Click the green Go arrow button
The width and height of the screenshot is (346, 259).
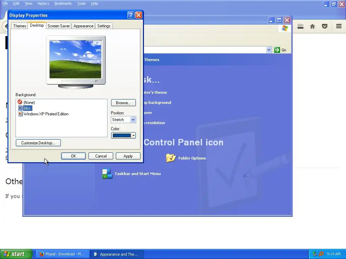[x=277, y=50]
